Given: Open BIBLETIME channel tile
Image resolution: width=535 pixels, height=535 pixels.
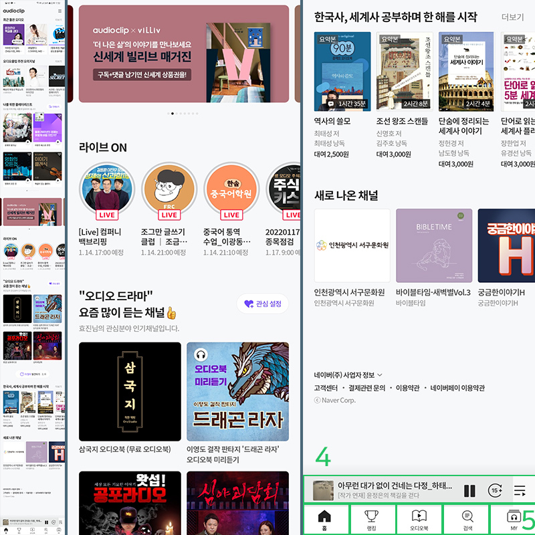Looking at the screenshot, I should 434,245.
